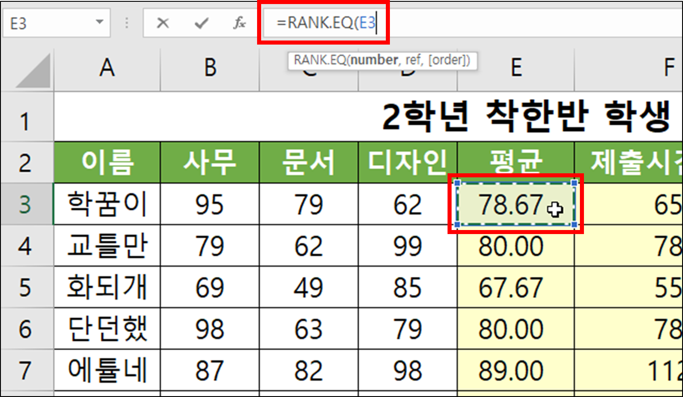Select column A header
Image resolution: width=683 pixels, height=397 pixels.
[x=106, y=67]
